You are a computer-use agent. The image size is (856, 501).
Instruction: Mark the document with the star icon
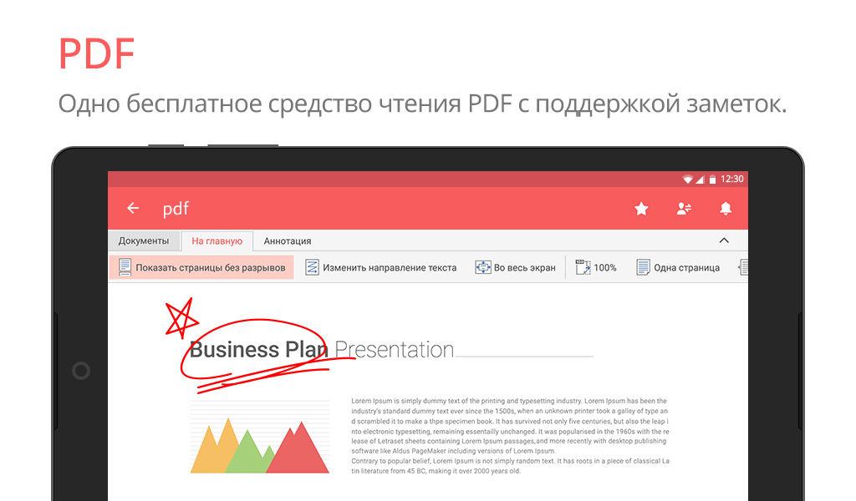pyautogui.click(x=641, y=208)
